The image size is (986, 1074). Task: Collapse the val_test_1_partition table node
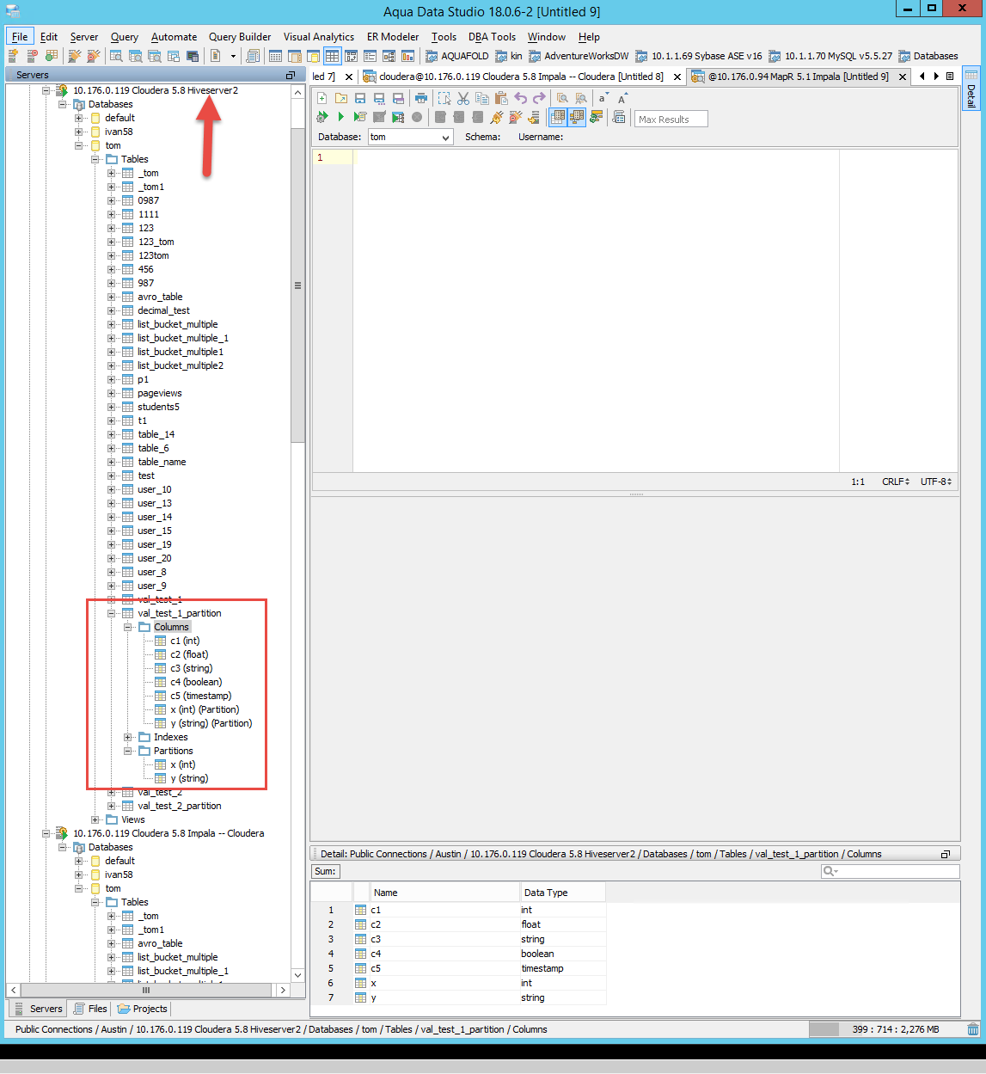(112, 613)
